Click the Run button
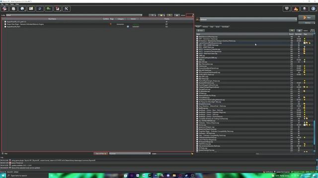 (307, 18)
